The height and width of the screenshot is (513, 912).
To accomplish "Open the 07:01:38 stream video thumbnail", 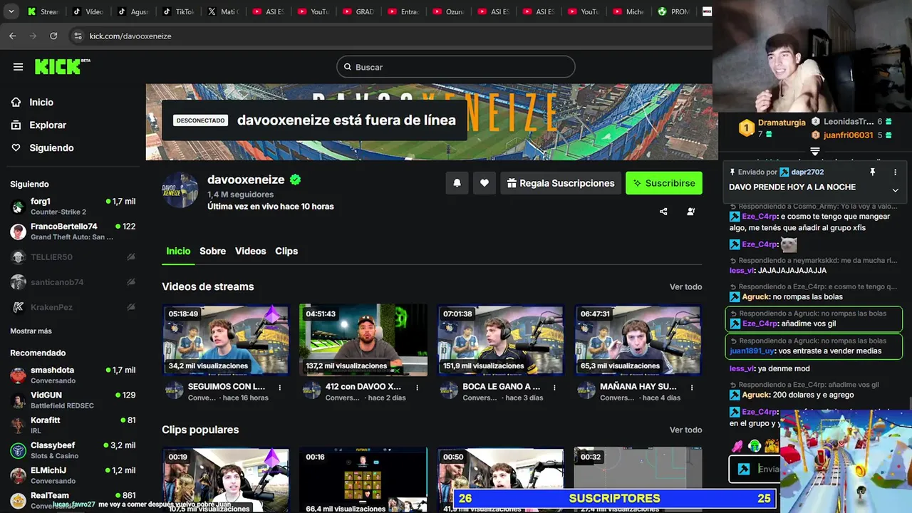I will [500, 340].
